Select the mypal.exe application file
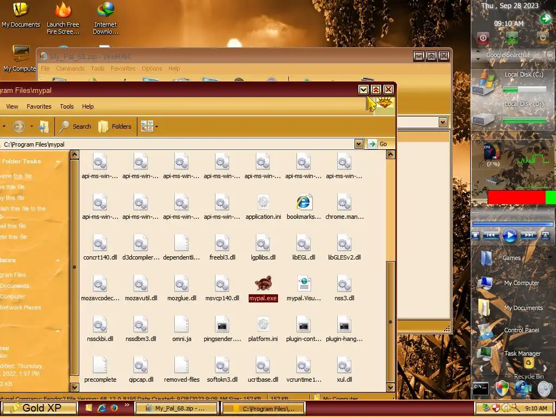The image size is (556, 417). click(x=263, y=289)
